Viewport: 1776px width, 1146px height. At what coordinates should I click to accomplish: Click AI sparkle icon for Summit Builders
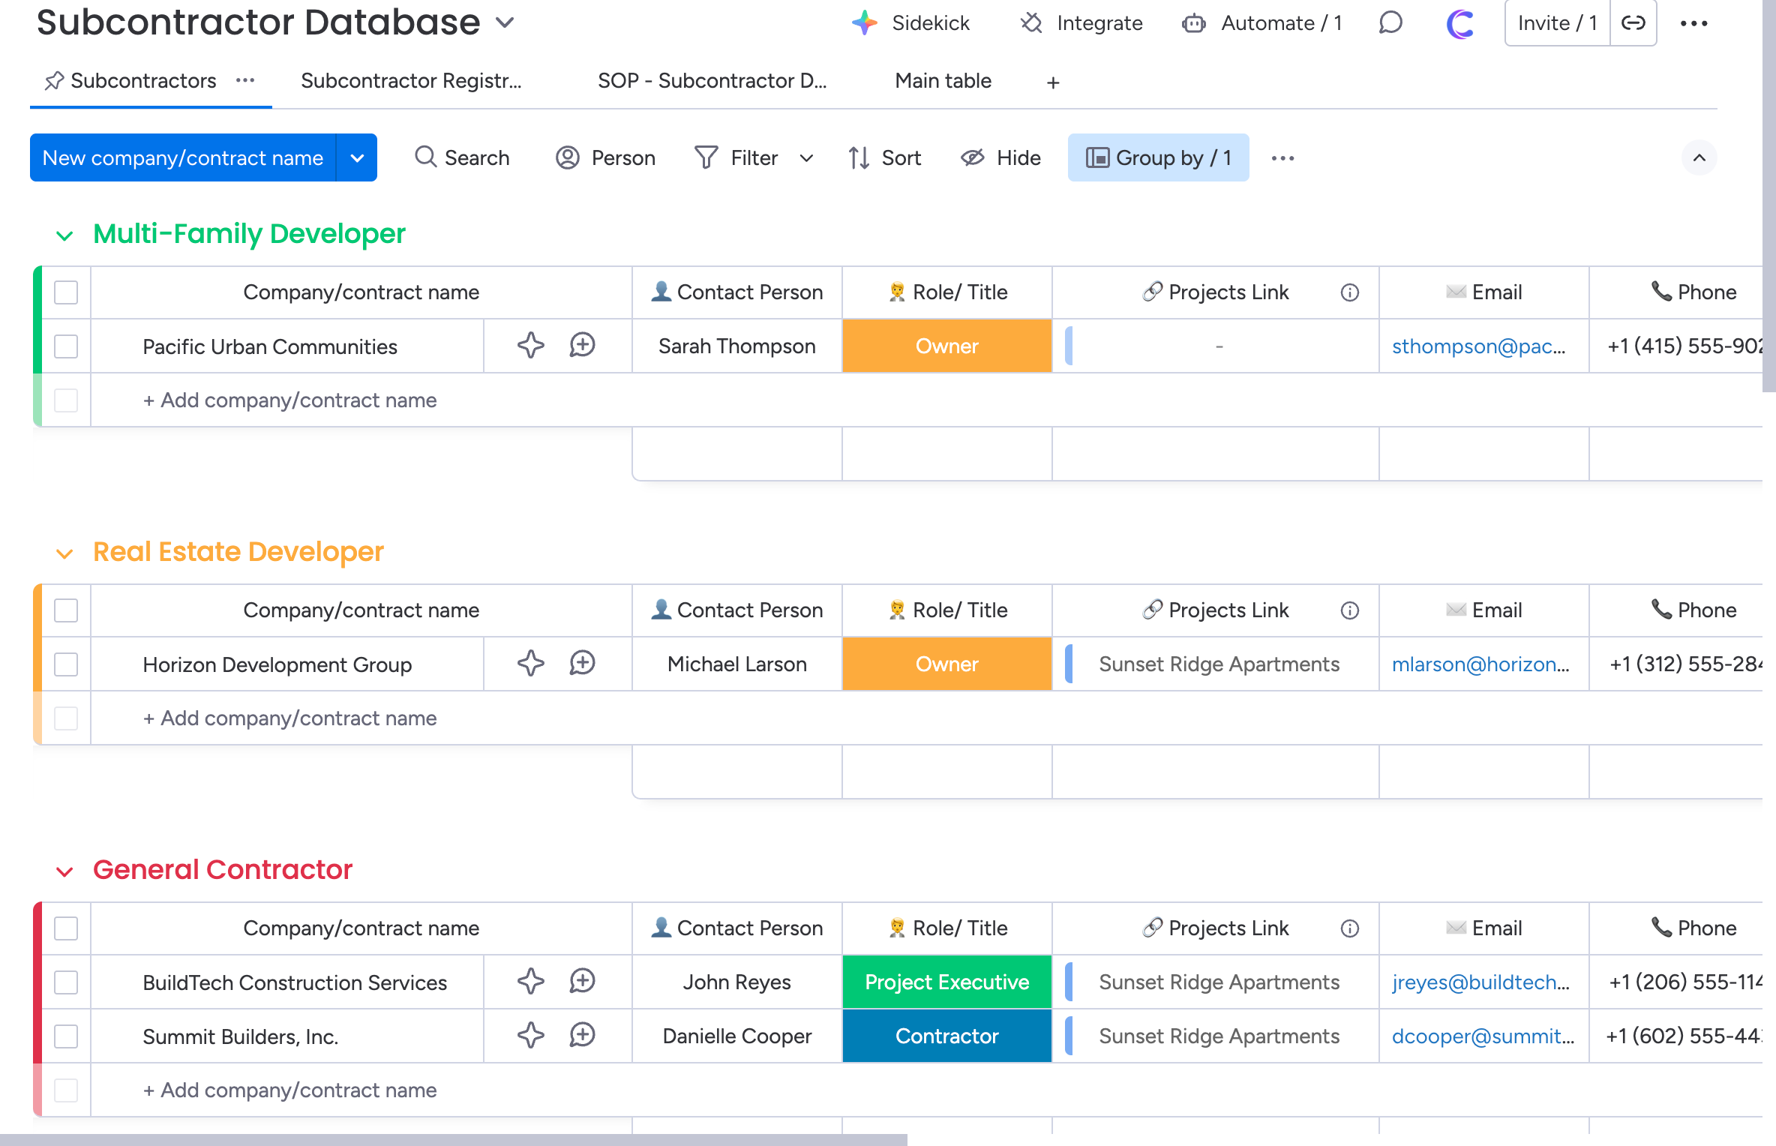530,1036
